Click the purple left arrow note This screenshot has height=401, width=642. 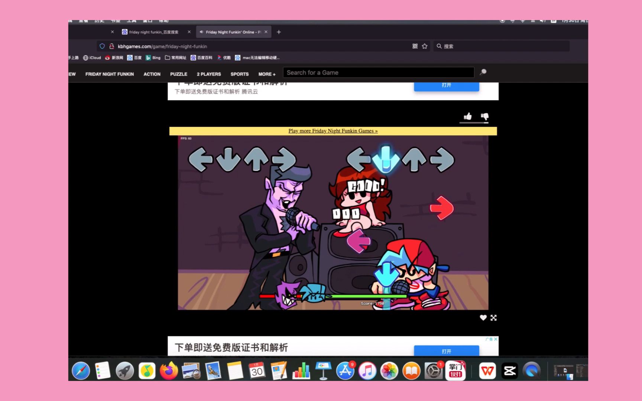[359, 241]
